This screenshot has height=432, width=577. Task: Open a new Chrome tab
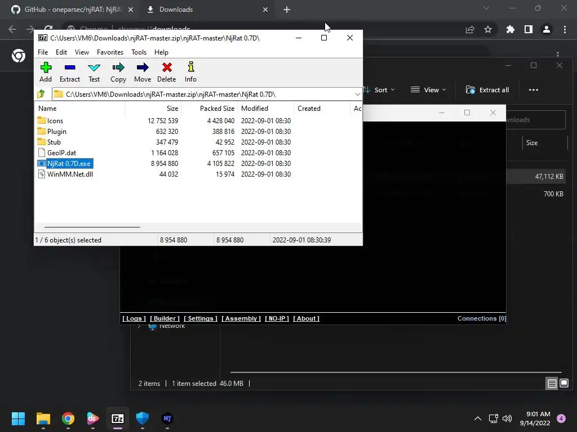(287, 10)
